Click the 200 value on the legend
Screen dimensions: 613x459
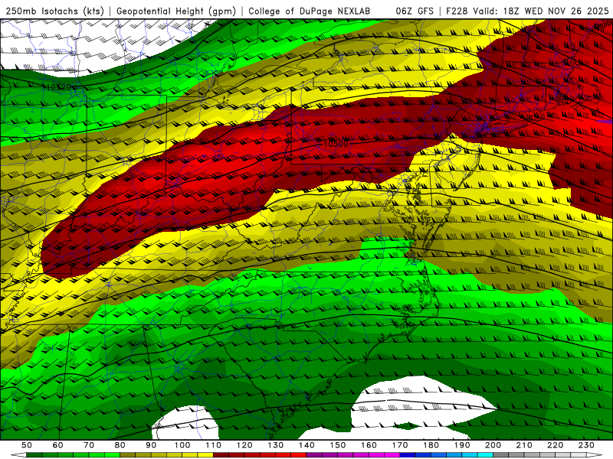click(493, 445)
